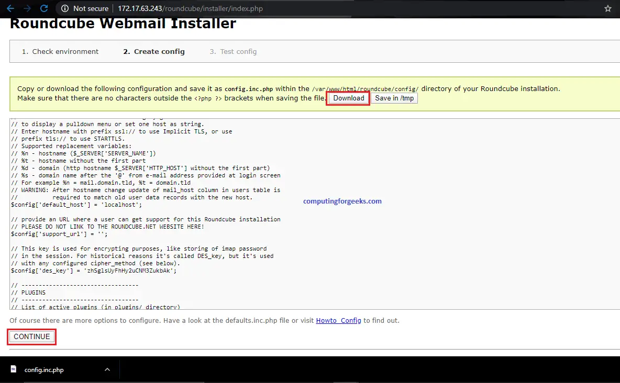
Task: Bookmark this page using the star icon
Action: click(x=607, y=8)
